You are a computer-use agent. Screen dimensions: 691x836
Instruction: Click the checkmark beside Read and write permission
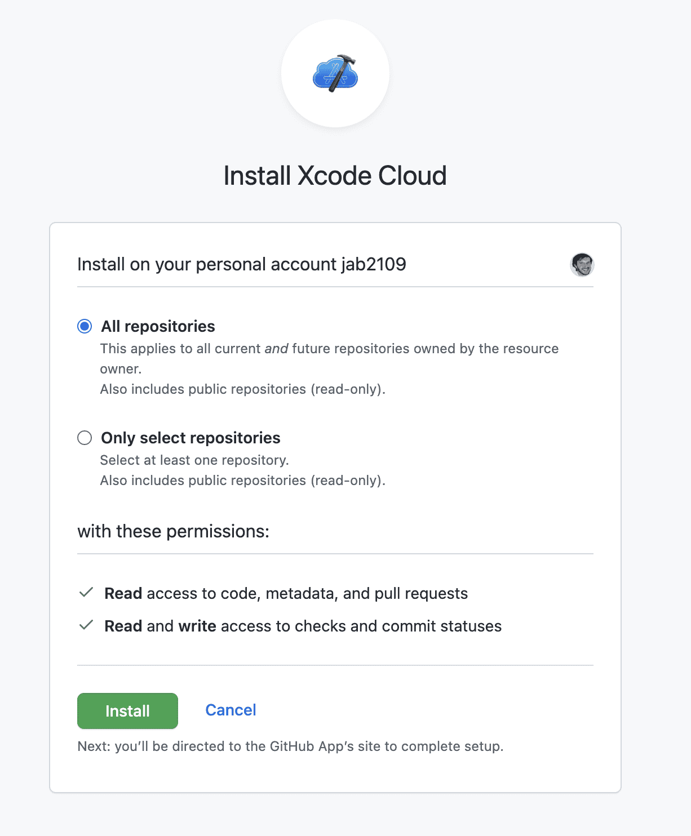coord(86,625)
